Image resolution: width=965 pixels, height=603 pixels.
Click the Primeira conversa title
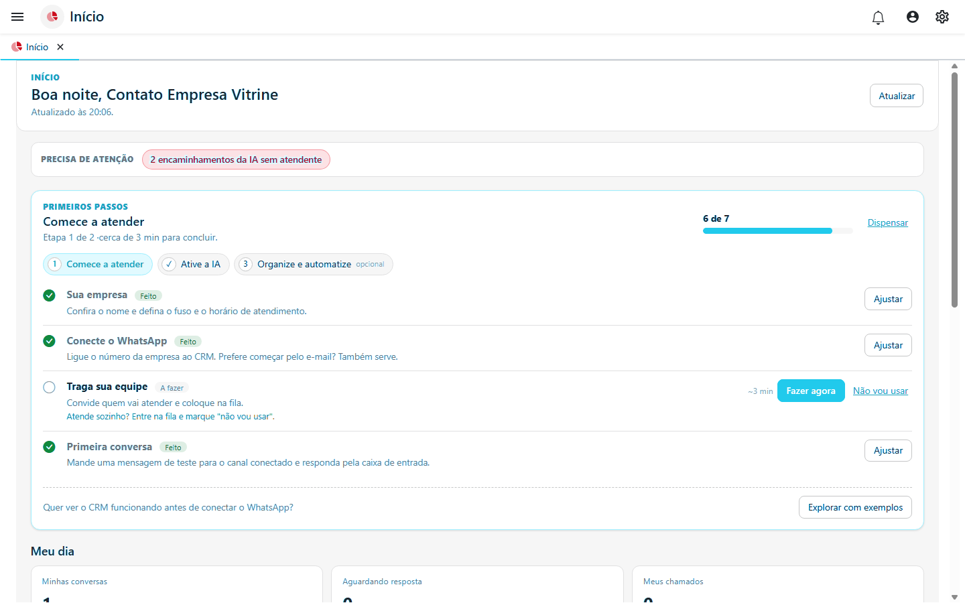[109, 447]
